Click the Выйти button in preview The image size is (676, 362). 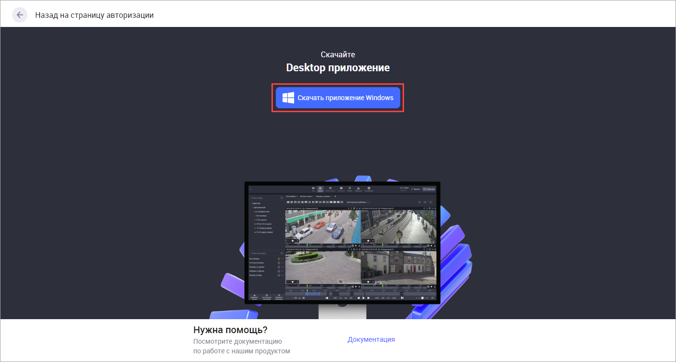point(415,189)
